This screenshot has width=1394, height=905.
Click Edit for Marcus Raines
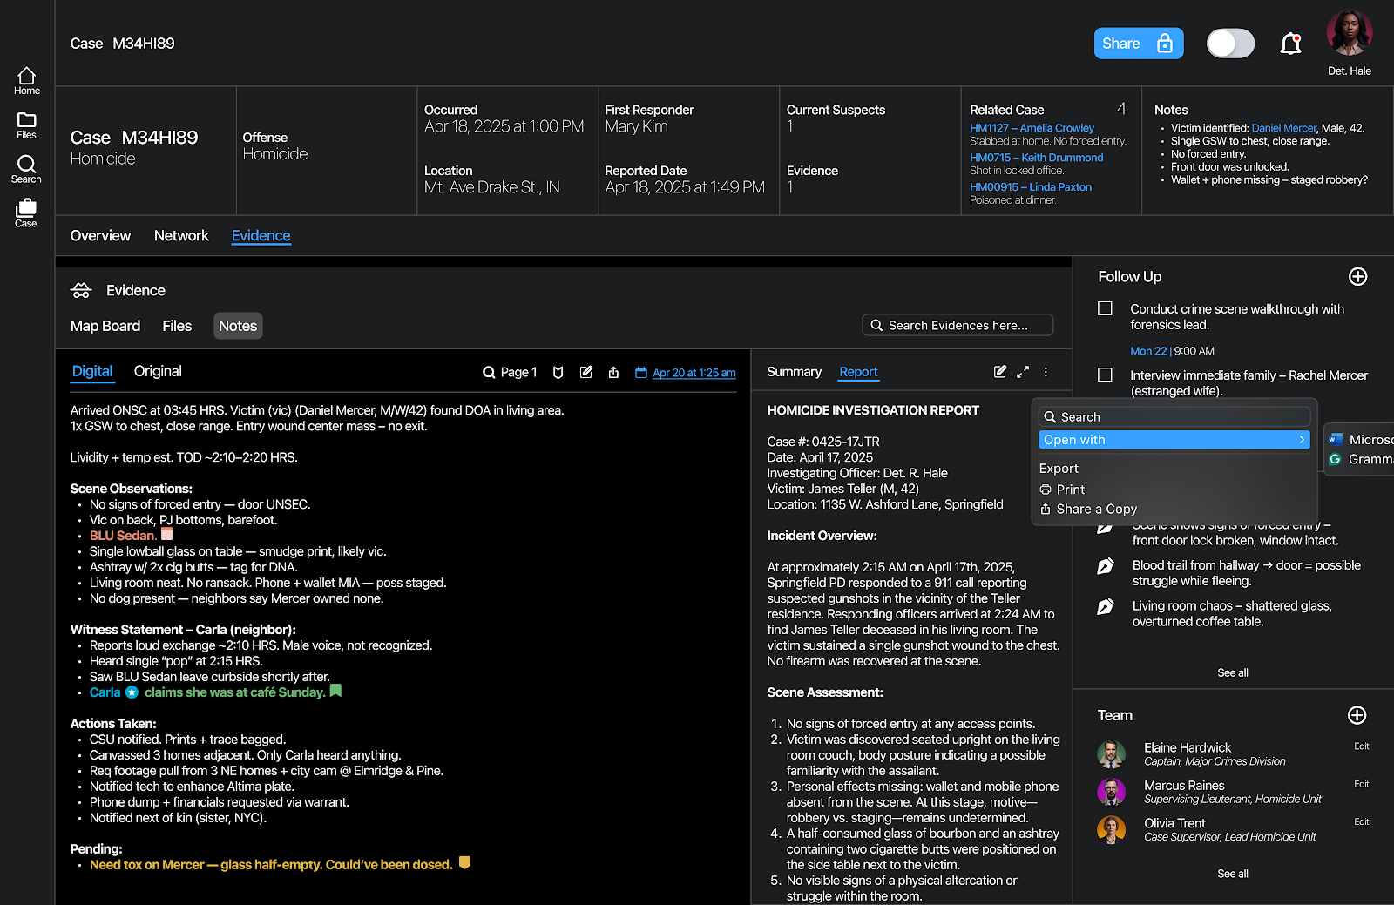1361,784
